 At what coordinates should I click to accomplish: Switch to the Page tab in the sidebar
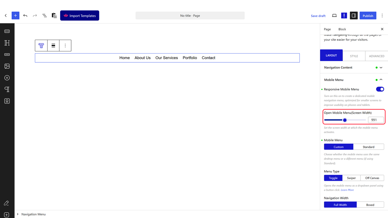point(327,29)
